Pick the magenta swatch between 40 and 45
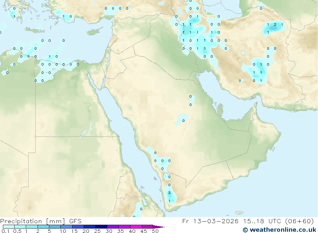This screenshot has height=233, width=318. pos(136,227)
